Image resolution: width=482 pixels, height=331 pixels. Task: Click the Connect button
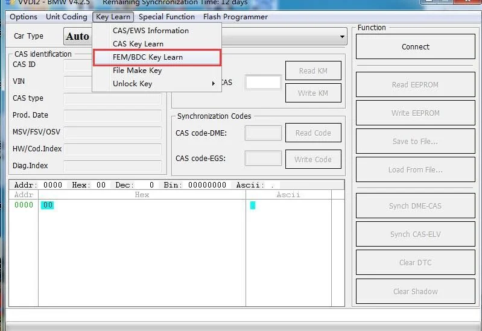tap(415, 46)
